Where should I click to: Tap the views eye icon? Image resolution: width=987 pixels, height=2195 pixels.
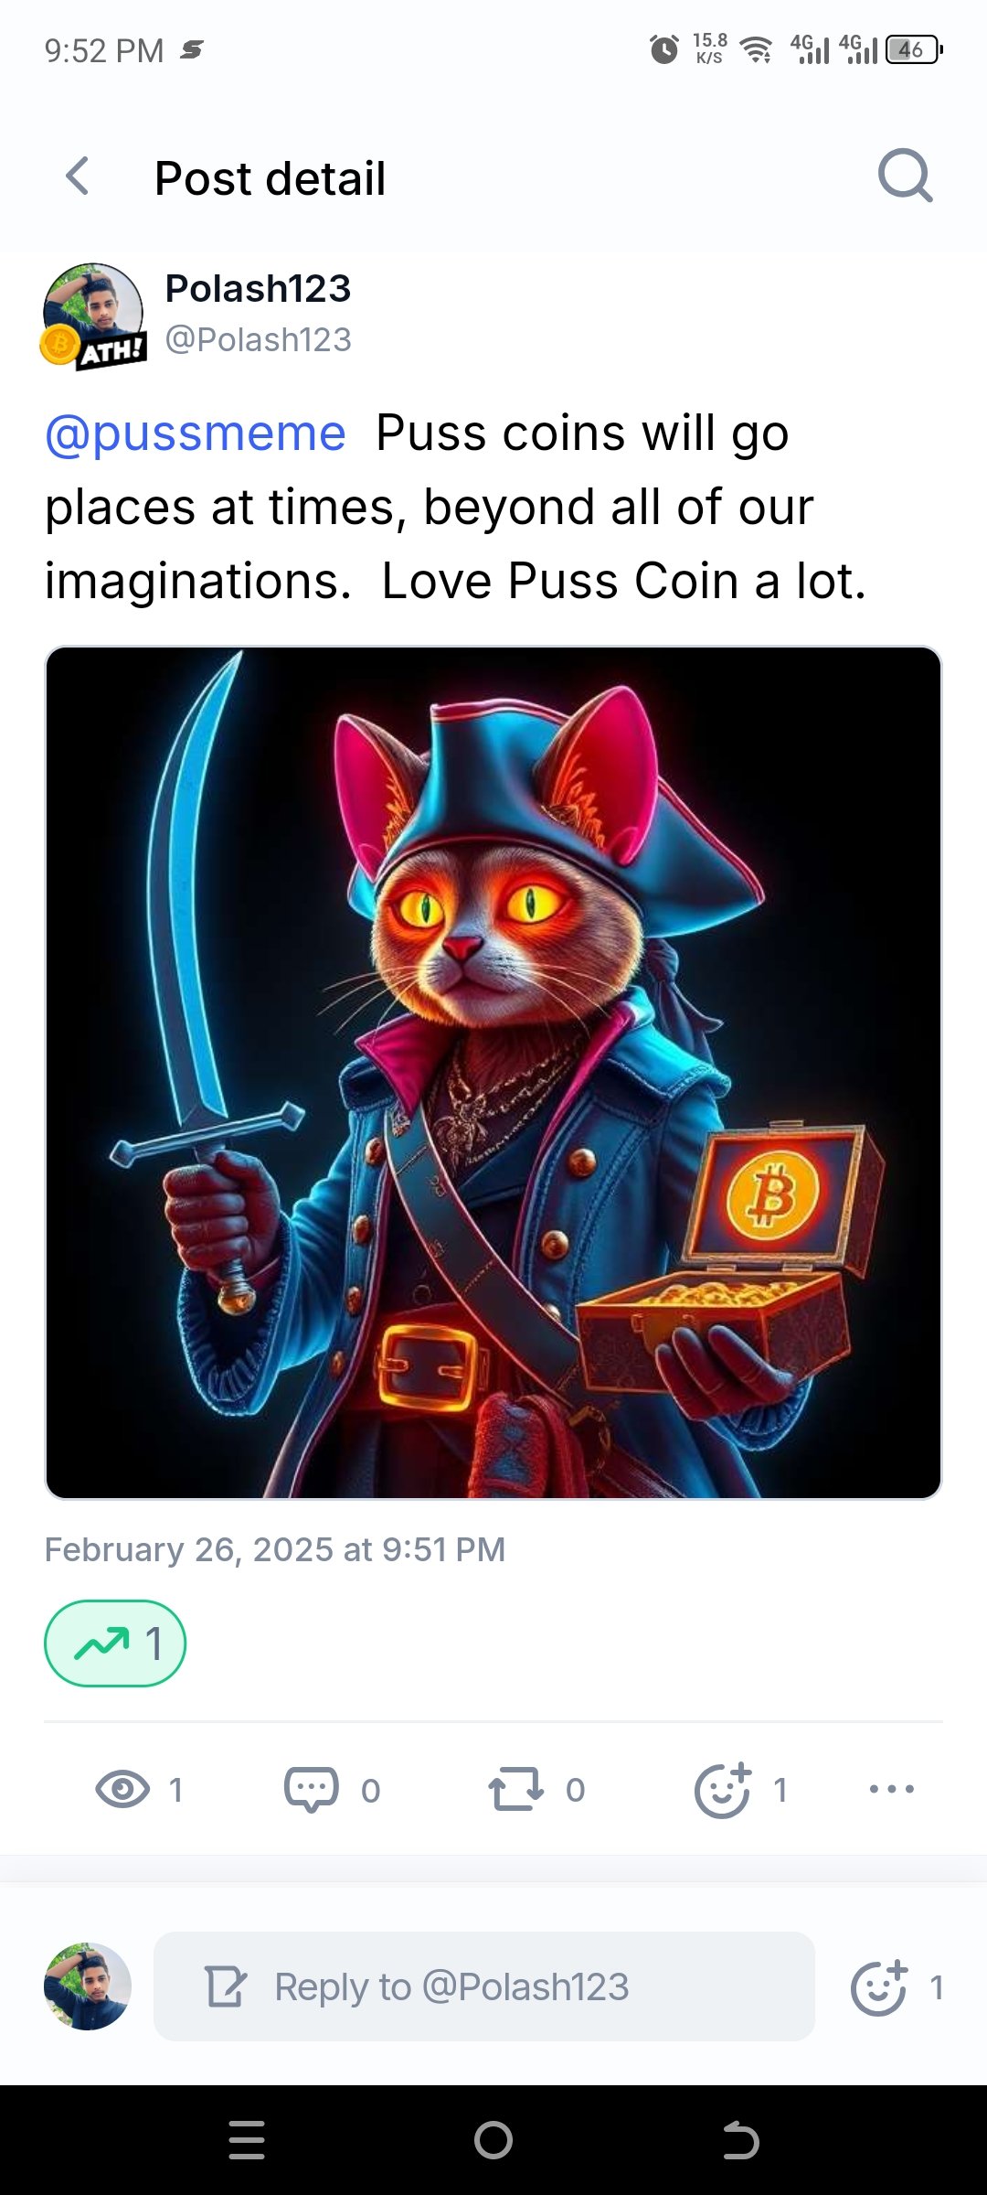122,1789
